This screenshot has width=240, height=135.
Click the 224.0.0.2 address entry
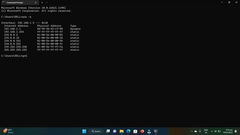(11, 35)
